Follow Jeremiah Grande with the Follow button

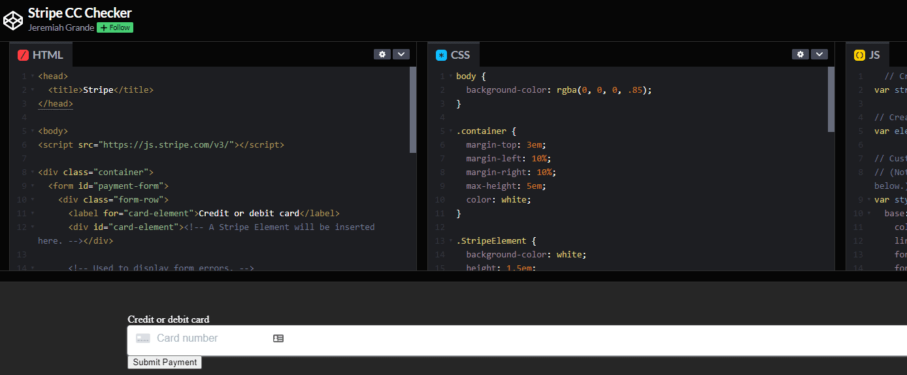[x=115, y=27]
